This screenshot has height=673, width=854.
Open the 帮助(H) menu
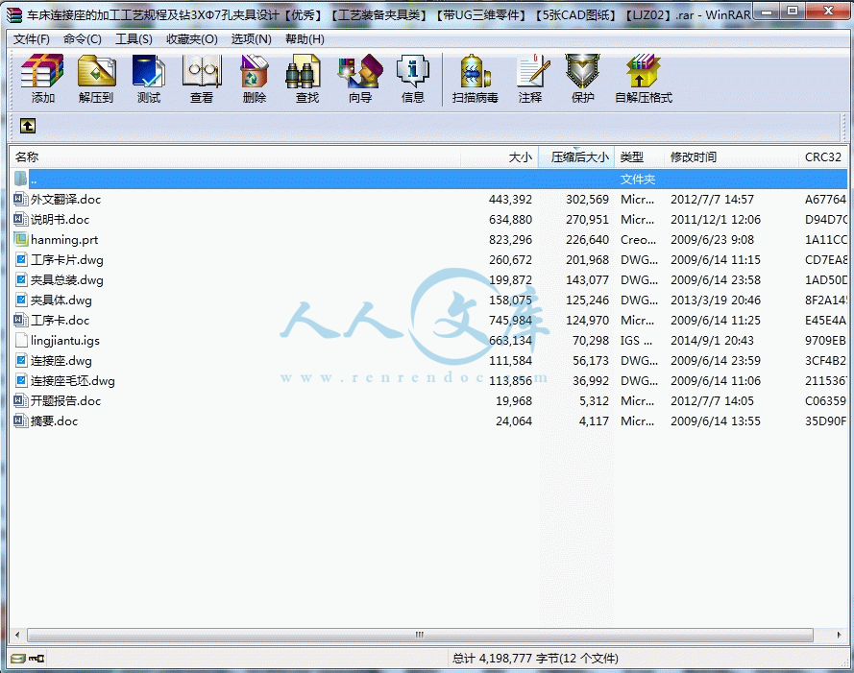pos(305,39)
